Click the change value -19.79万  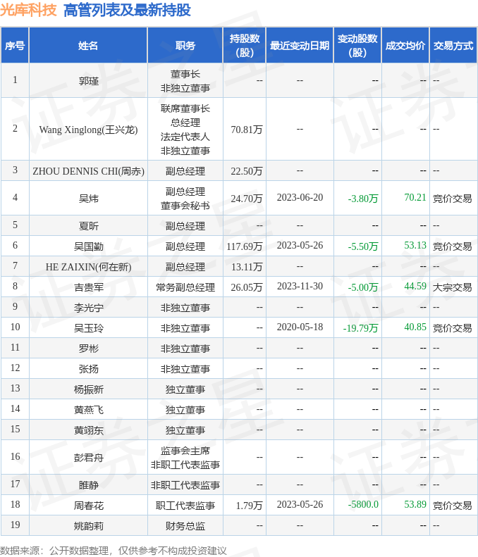pyautogui.click(x=360, y=328)
